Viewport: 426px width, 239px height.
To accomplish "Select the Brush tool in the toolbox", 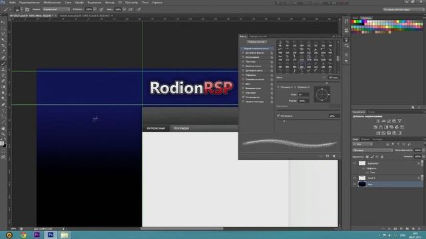I will coord(3,64).
